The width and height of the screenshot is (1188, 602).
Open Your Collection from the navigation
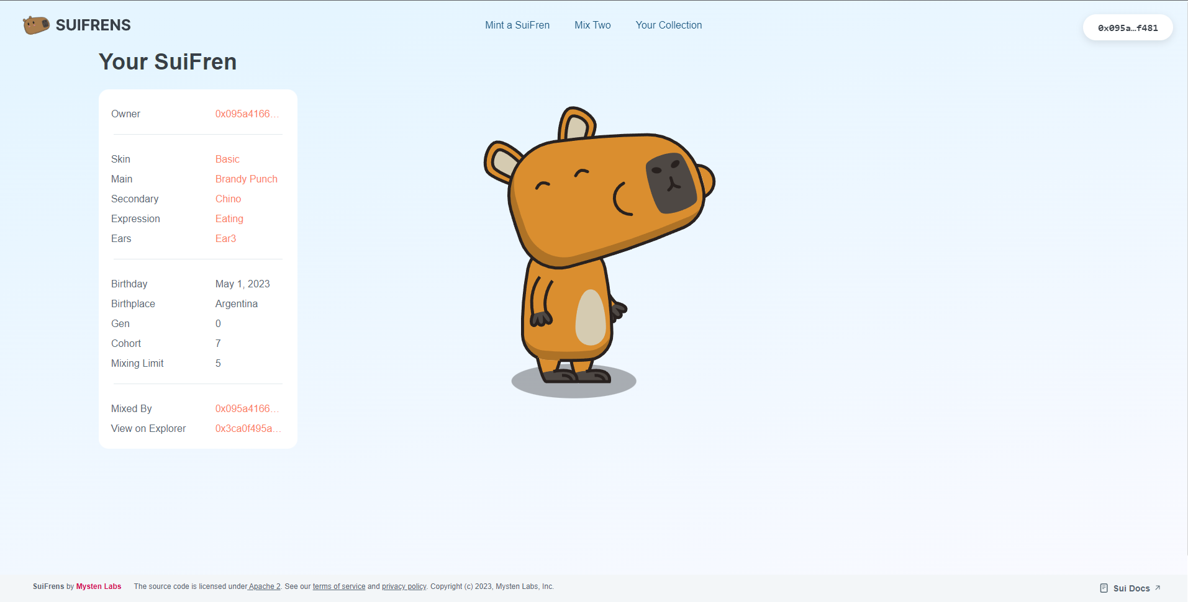coord(668,25)
